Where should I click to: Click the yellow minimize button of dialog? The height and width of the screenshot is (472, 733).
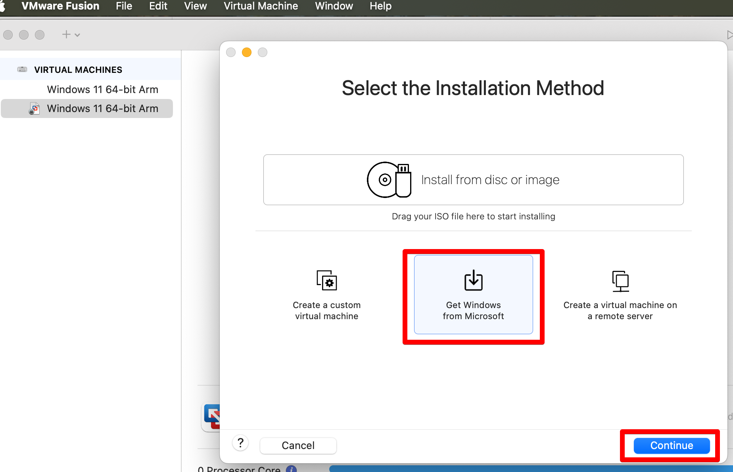pos(247,52)
